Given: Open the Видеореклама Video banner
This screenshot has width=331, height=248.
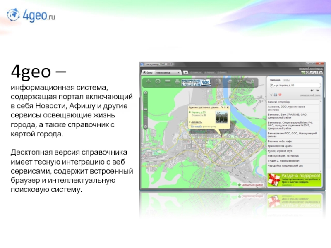Looking at the screenshot, I should point(196,82).
